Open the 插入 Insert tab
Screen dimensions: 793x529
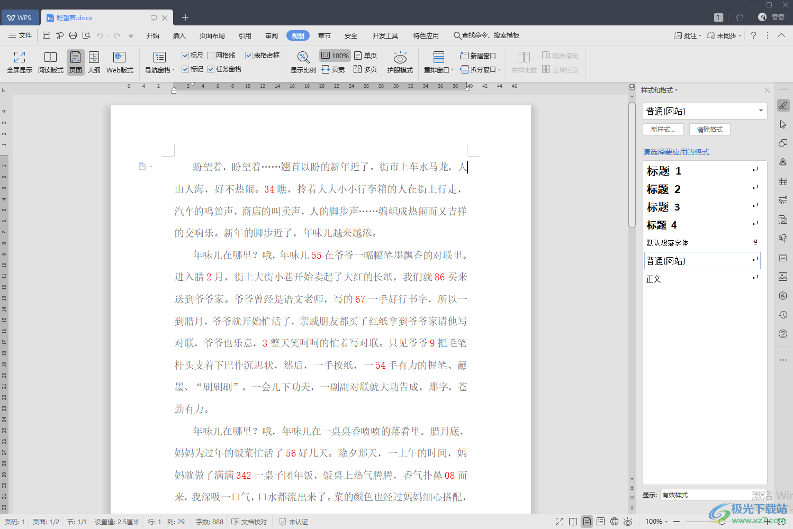click(x=179, y=35)
